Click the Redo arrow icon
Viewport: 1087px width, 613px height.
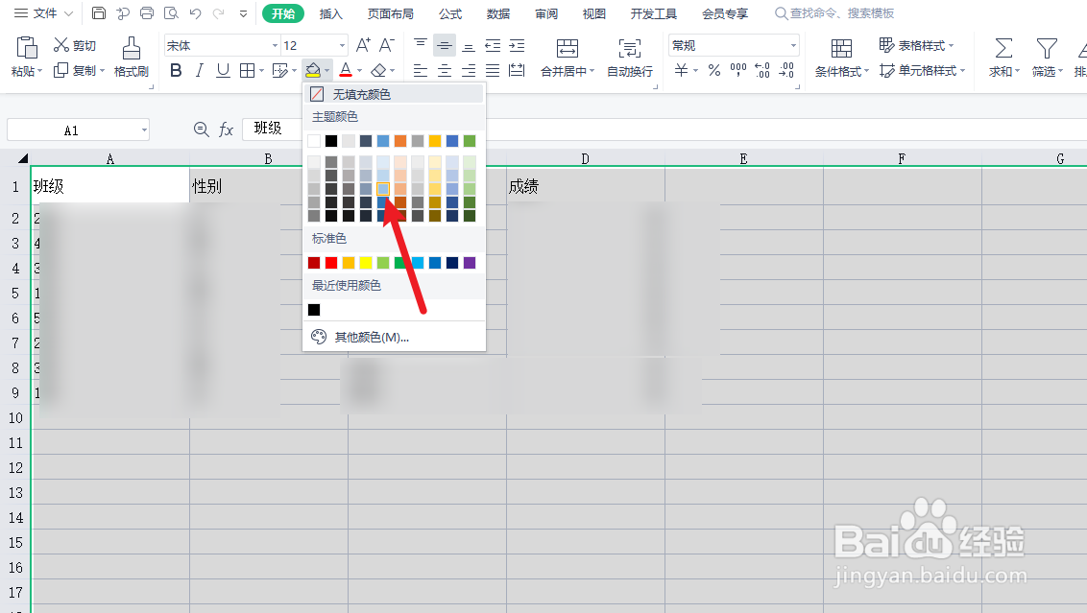coord(218,13)
